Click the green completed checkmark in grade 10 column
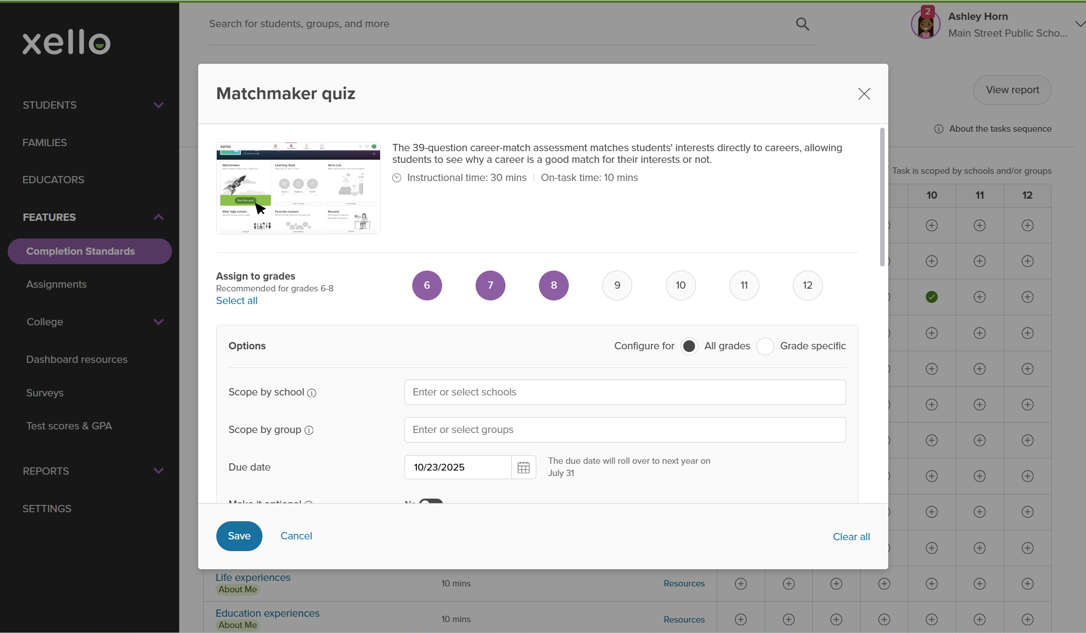The image size is (1086, 633). click(x=932, y=297)
